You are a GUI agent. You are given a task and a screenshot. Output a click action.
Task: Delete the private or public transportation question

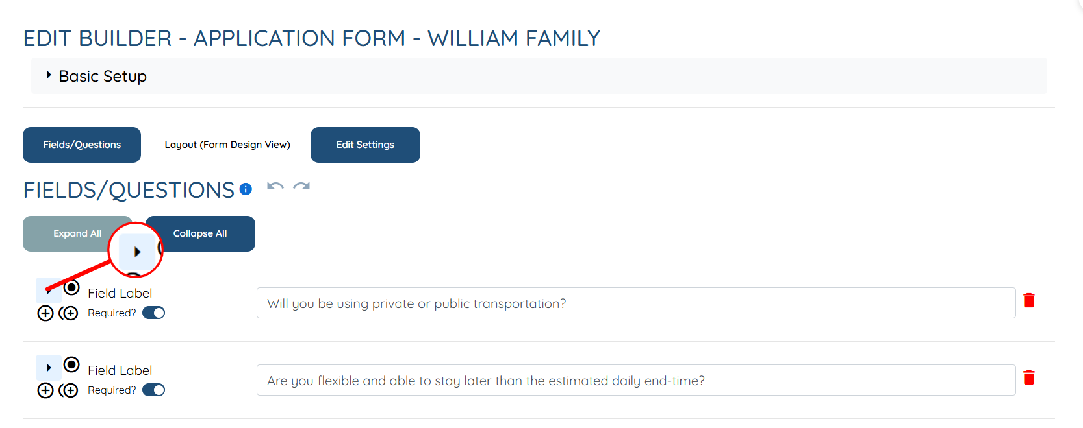pyautogui.click(x=1028, y=300)
